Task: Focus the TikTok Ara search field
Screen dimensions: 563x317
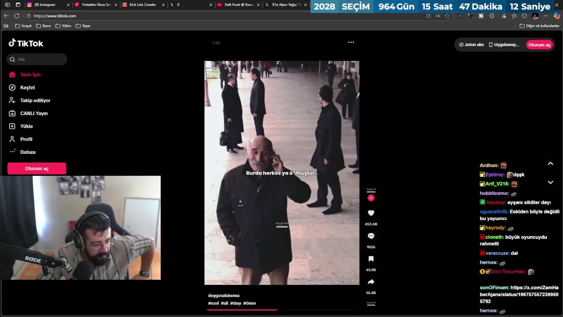Action: click(37, 59)
